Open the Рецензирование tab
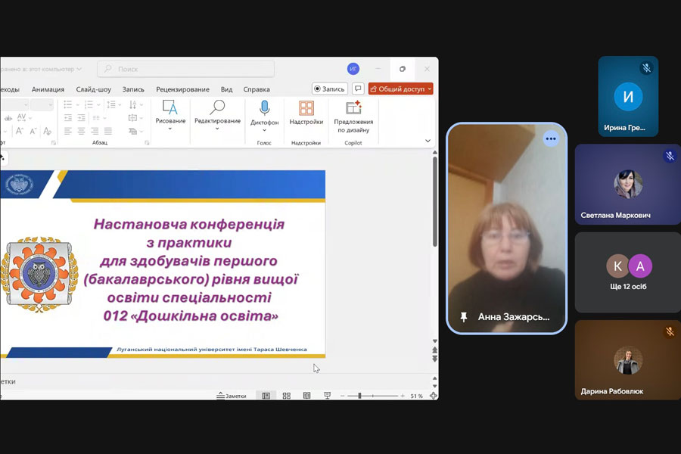The width and height of the screenshot is (681, 454). click(x=182, y=89)
